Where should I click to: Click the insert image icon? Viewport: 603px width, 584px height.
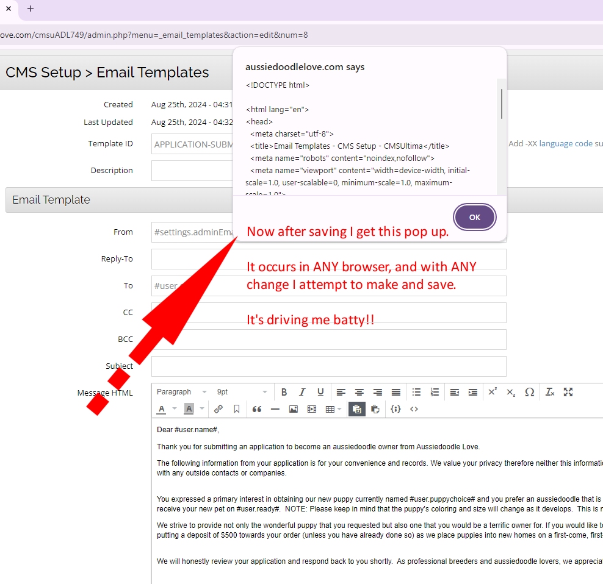293,409
